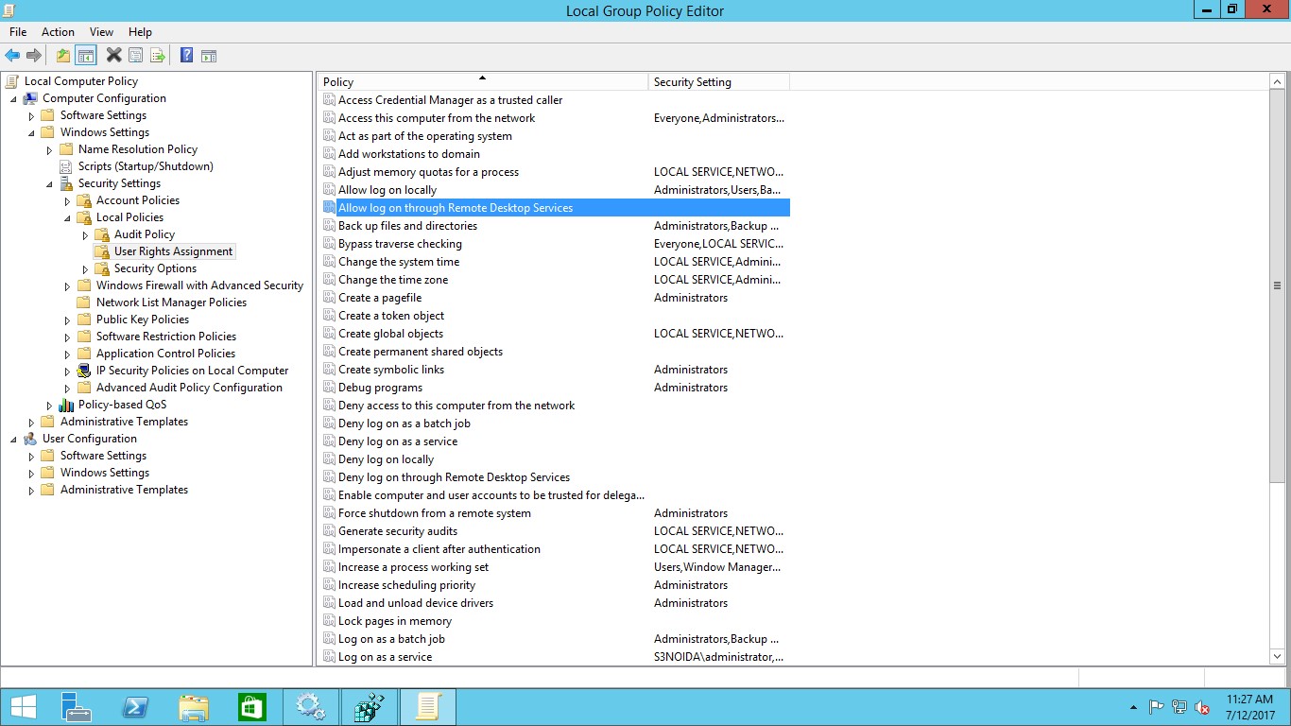Open the View menu
The image size is (1291, 726).
point(101,32)
